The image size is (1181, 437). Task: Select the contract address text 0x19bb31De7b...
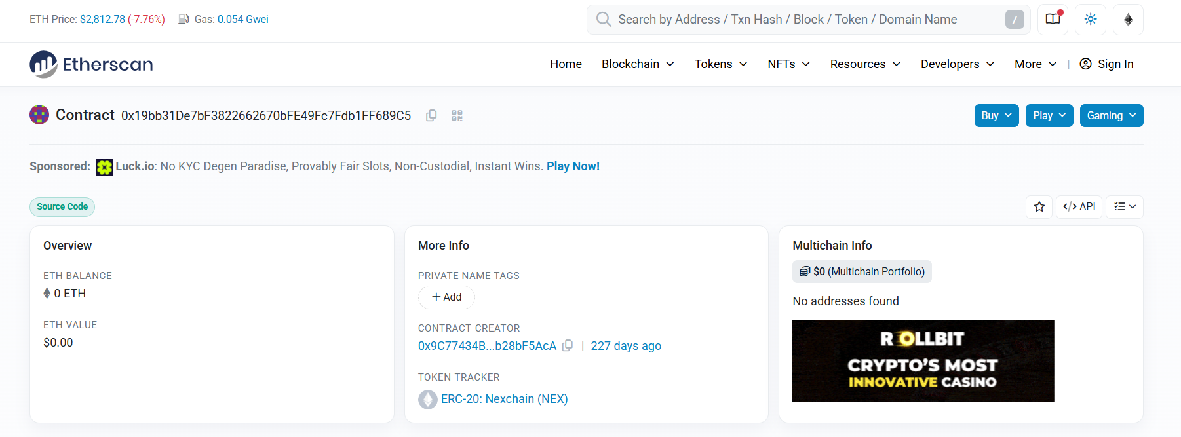266,115
